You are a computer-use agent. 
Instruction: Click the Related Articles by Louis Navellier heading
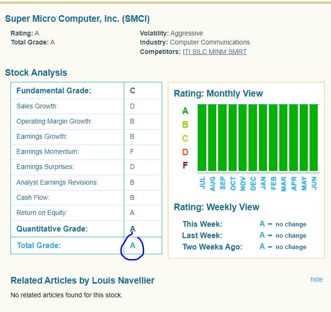click(x=83, y=281)
